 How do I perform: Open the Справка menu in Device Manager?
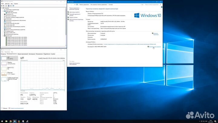click(16, 4)
